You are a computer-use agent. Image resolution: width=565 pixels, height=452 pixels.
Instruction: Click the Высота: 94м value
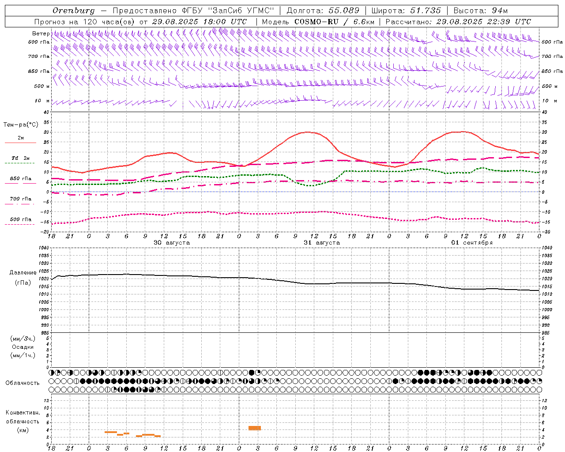(x=481, y=11)
